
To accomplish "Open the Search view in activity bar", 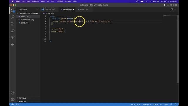I will 13,17.
